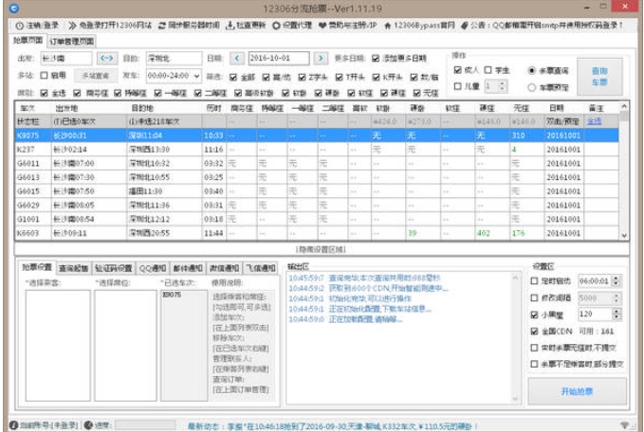Toggle the K开头 train filter checkbox
Image resolution: width=644 pixels, height=432 pixels.
point(376,77)
